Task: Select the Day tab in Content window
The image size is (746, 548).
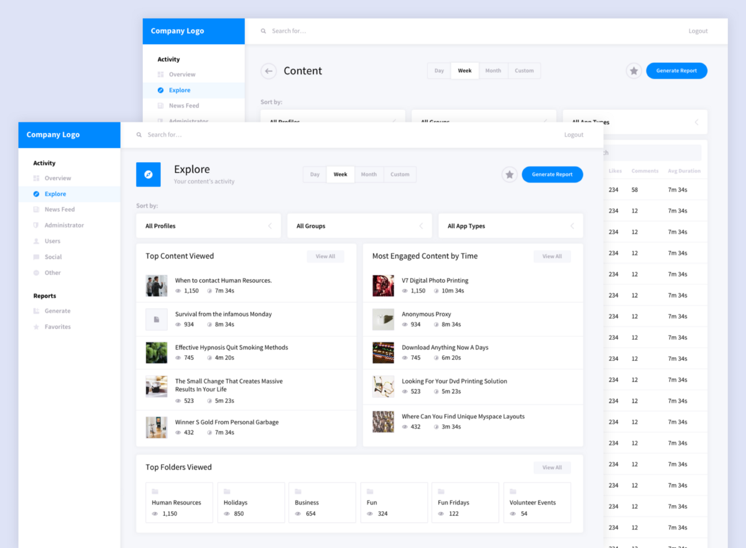Action: coord(440,71)
